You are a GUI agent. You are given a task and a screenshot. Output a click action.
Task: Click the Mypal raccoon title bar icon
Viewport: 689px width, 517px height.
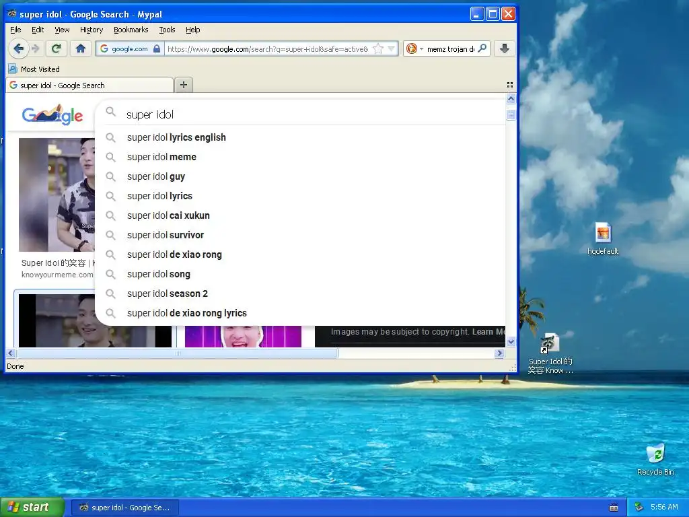(x=12, y=13)
